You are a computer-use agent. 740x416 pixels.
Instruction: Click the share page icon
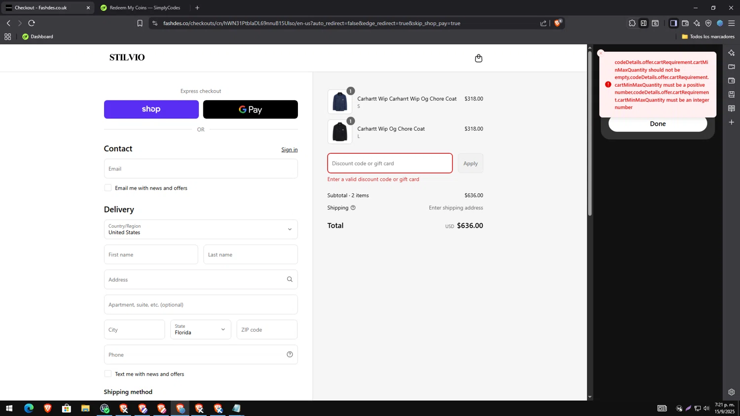pos(543,23)
